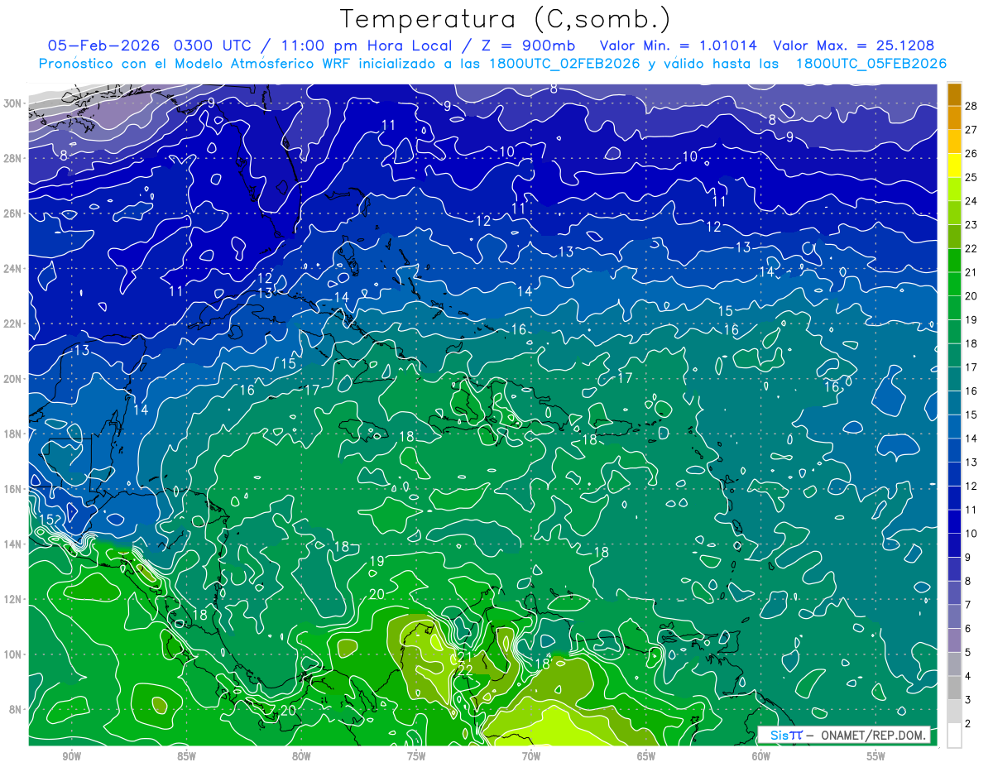Click the "24N" latitude axis label
Screen dimensions: 993x767
(x=13, y=269)
